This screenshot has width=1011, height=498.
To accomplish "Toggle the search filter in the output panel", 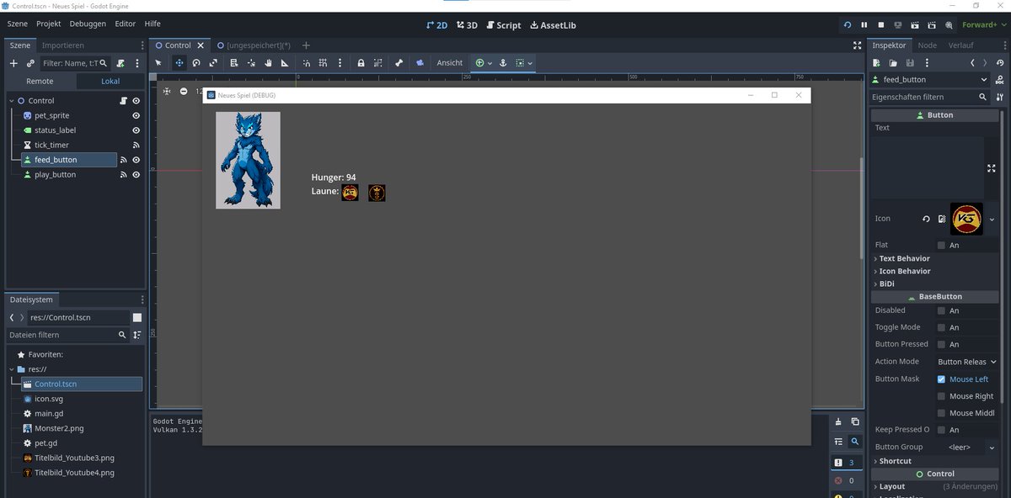I will click(x=854, y=441).
